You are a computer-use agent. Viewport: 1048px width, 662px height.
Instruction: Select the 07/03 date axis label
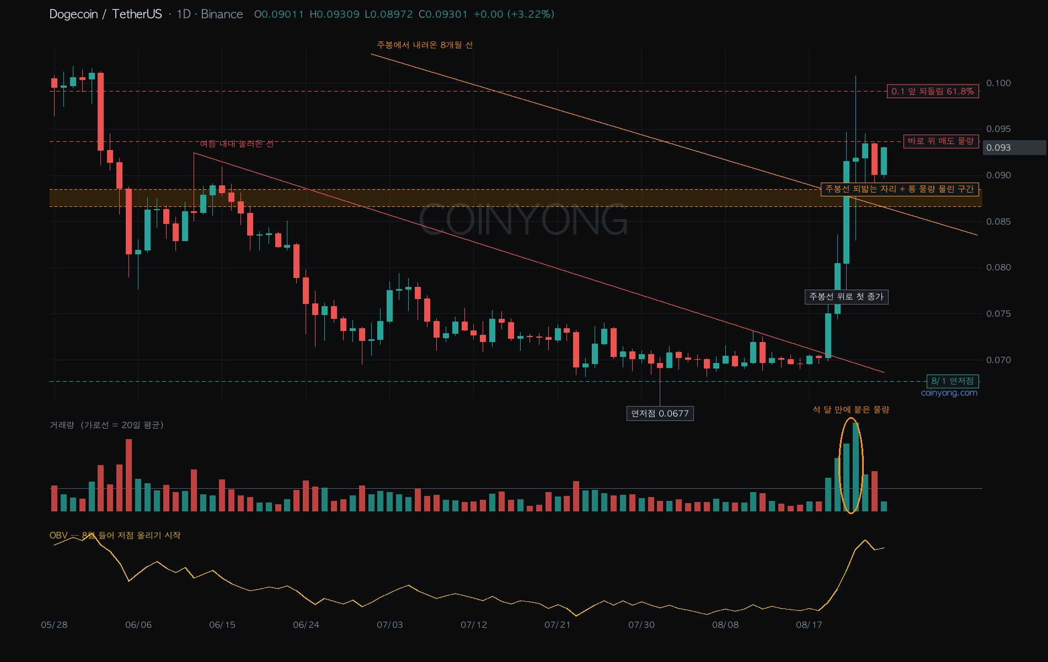click(x=390, y=624)
